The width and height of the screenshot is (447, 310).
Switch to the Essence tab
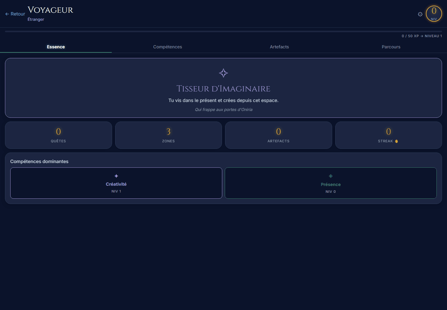[56, 47]
